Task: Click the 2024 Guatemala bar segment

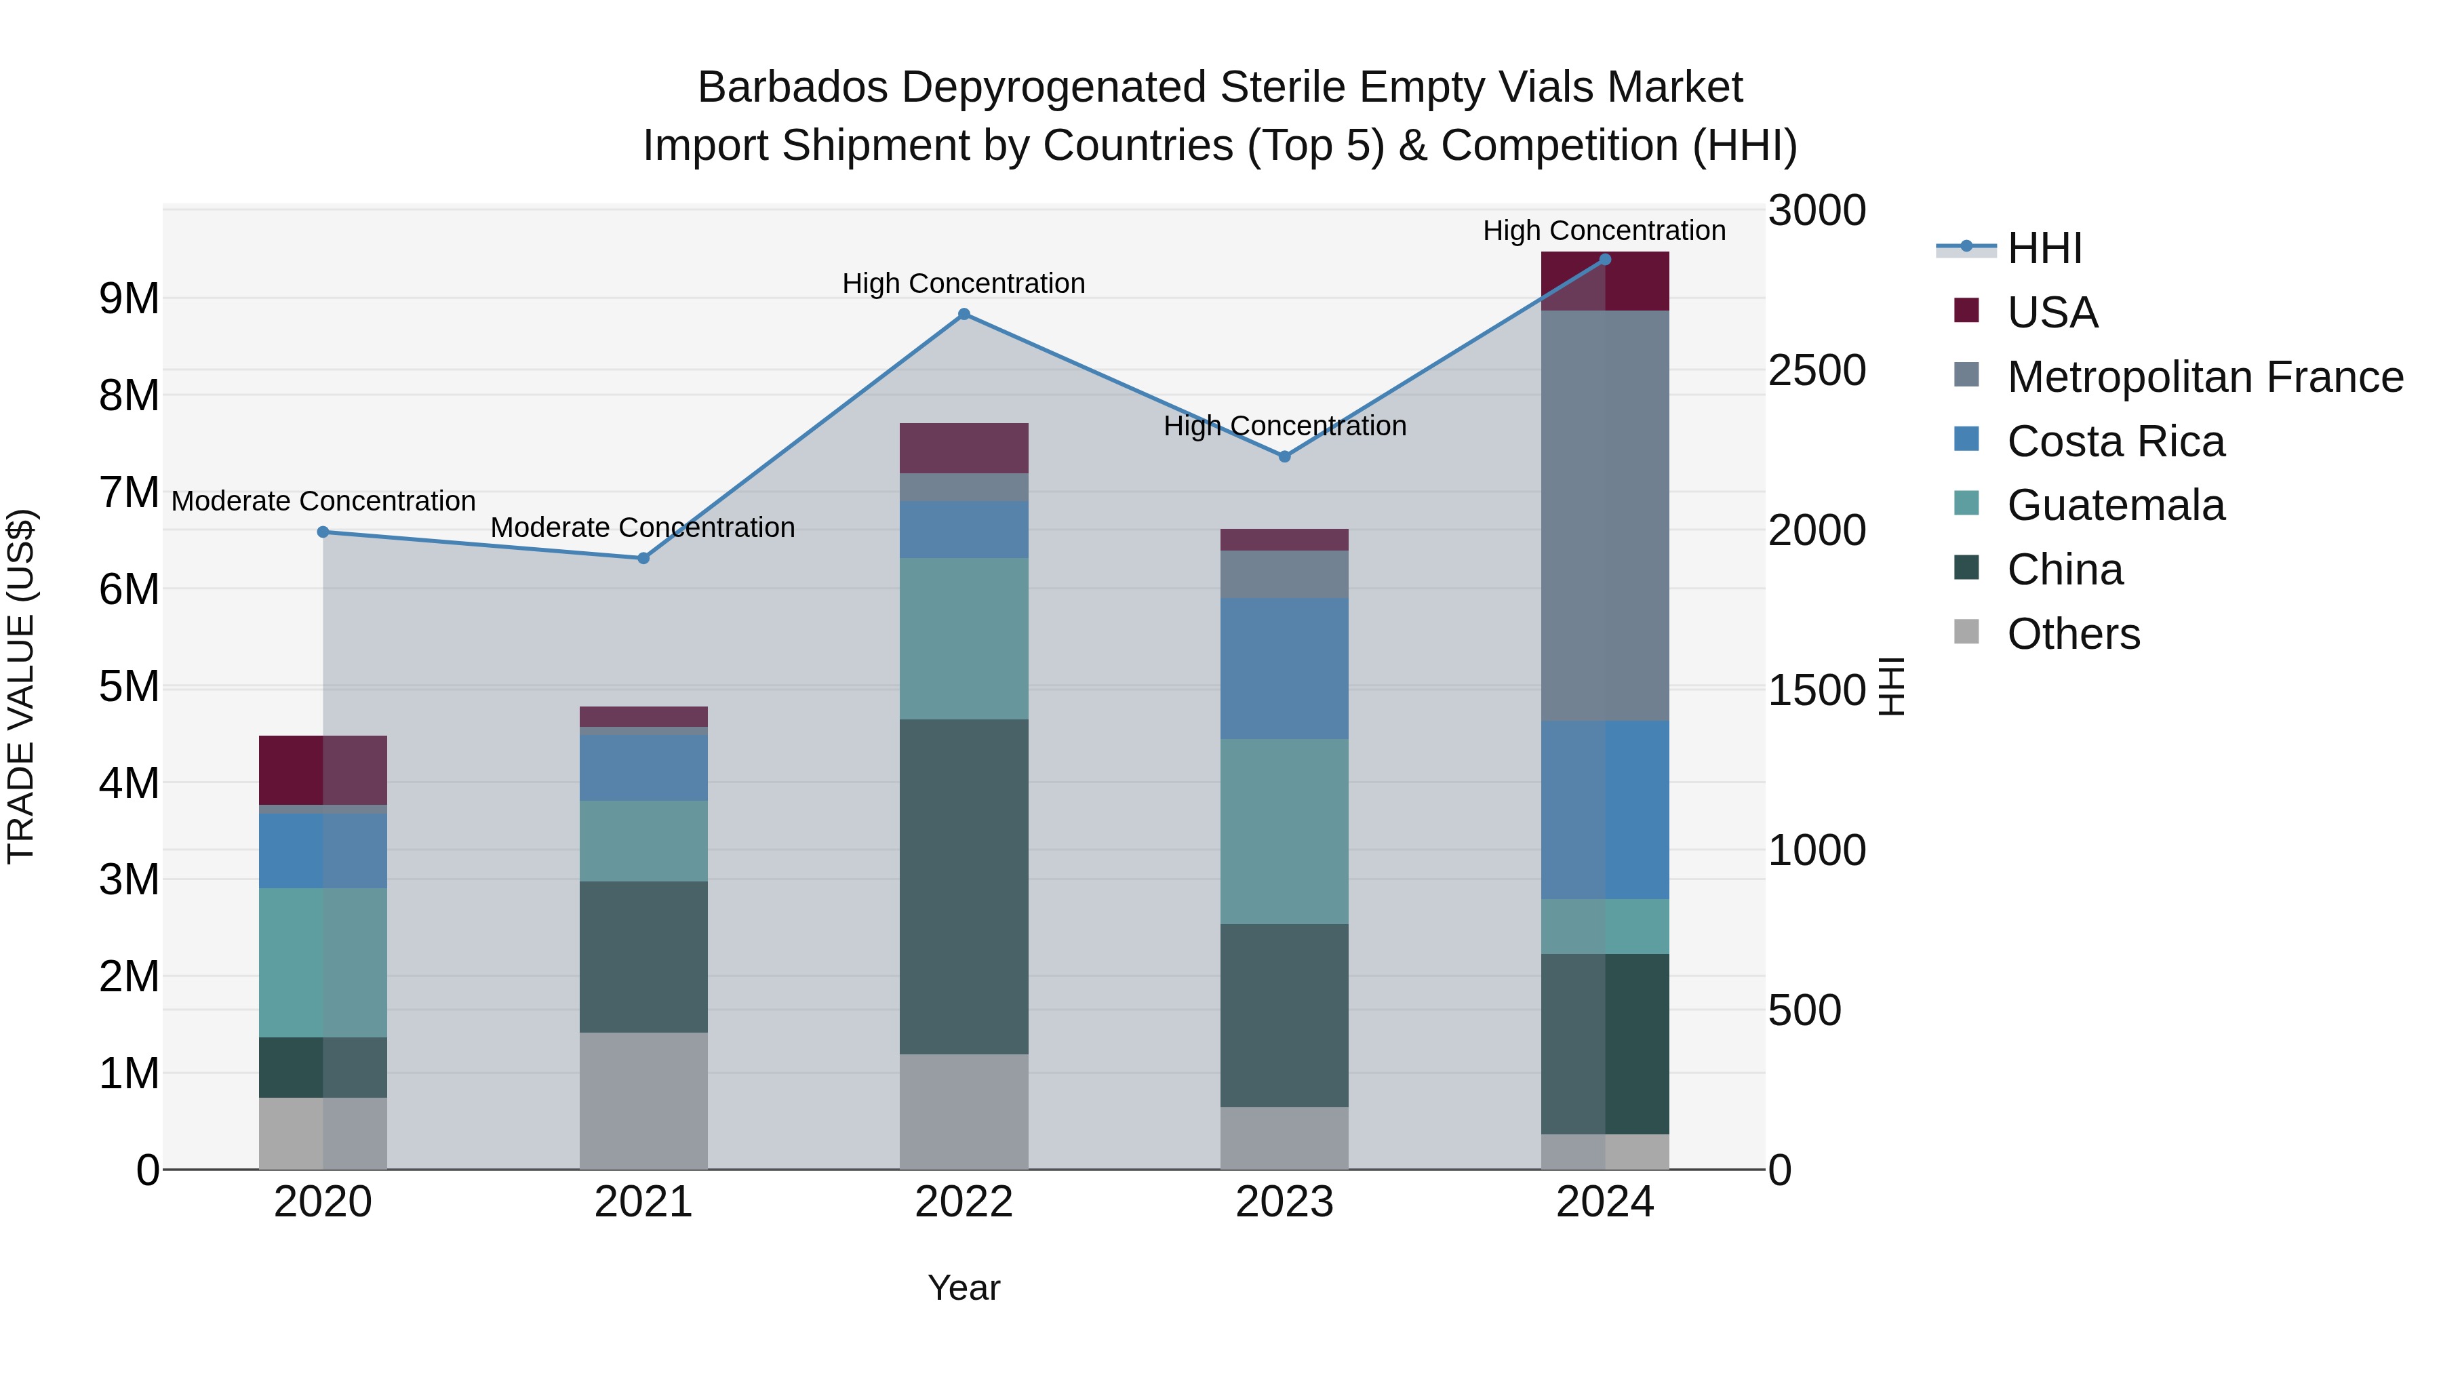Action: [x=1605, y=927]
